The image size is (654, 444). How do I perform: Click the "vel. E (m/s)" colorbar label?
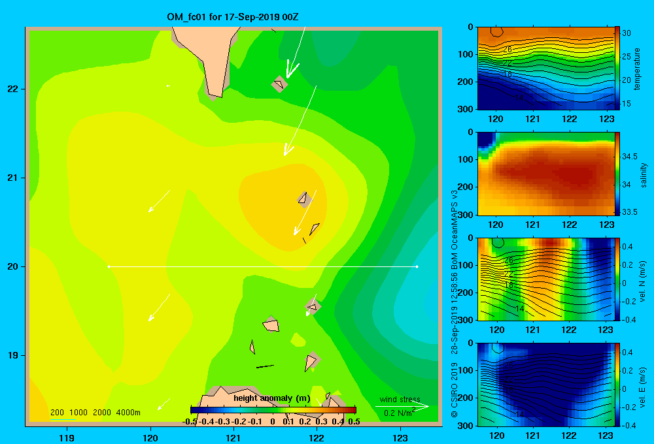click(643, 387)
